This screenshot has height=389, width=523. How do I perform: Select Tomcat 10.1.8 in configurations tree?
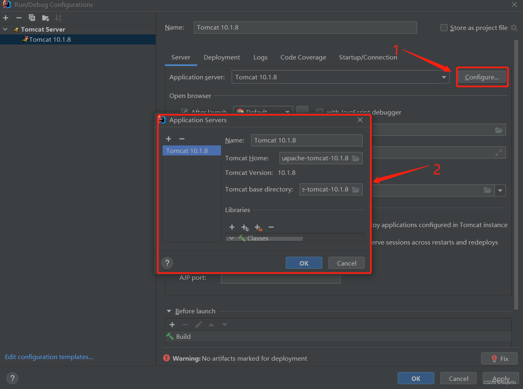pyautogui.click(x=78, y=39)
